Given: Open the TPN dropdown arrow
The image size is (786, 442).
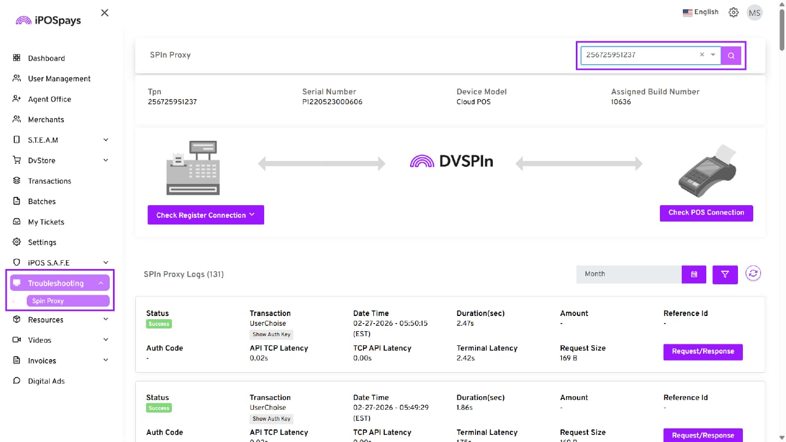Looking at the screenshot, I should [713, 55].
